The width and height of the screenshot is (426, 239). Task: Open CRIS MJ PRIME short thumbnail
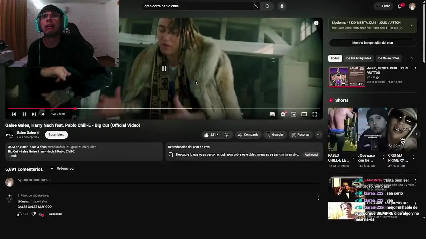pos(402,129)
